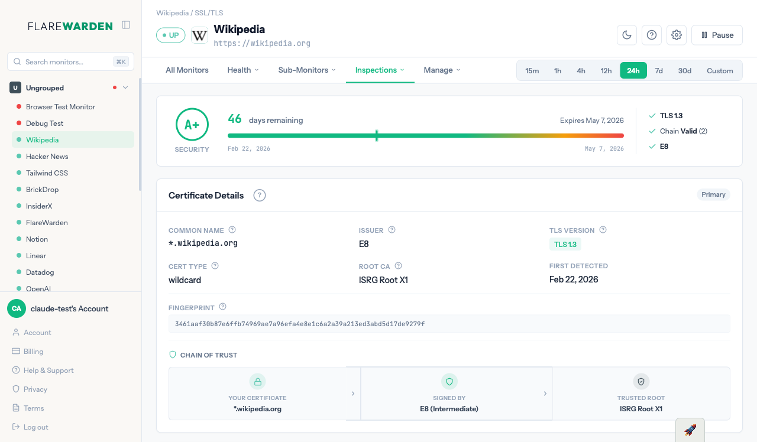The height and width of the screenshot is (442, 757).
Task: Click the rocket launcher icon
Action: tap(690, 430)
